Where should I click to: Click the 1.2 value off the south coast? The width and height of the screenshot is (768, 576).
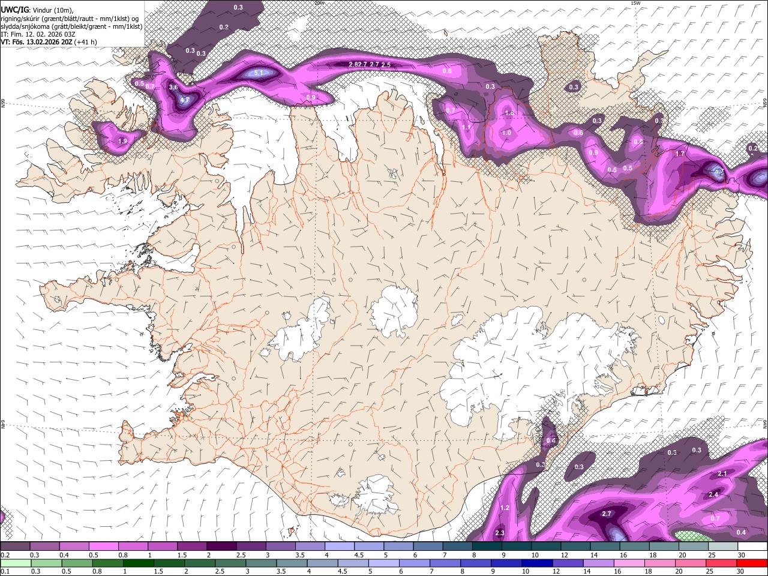coord(505,508)
